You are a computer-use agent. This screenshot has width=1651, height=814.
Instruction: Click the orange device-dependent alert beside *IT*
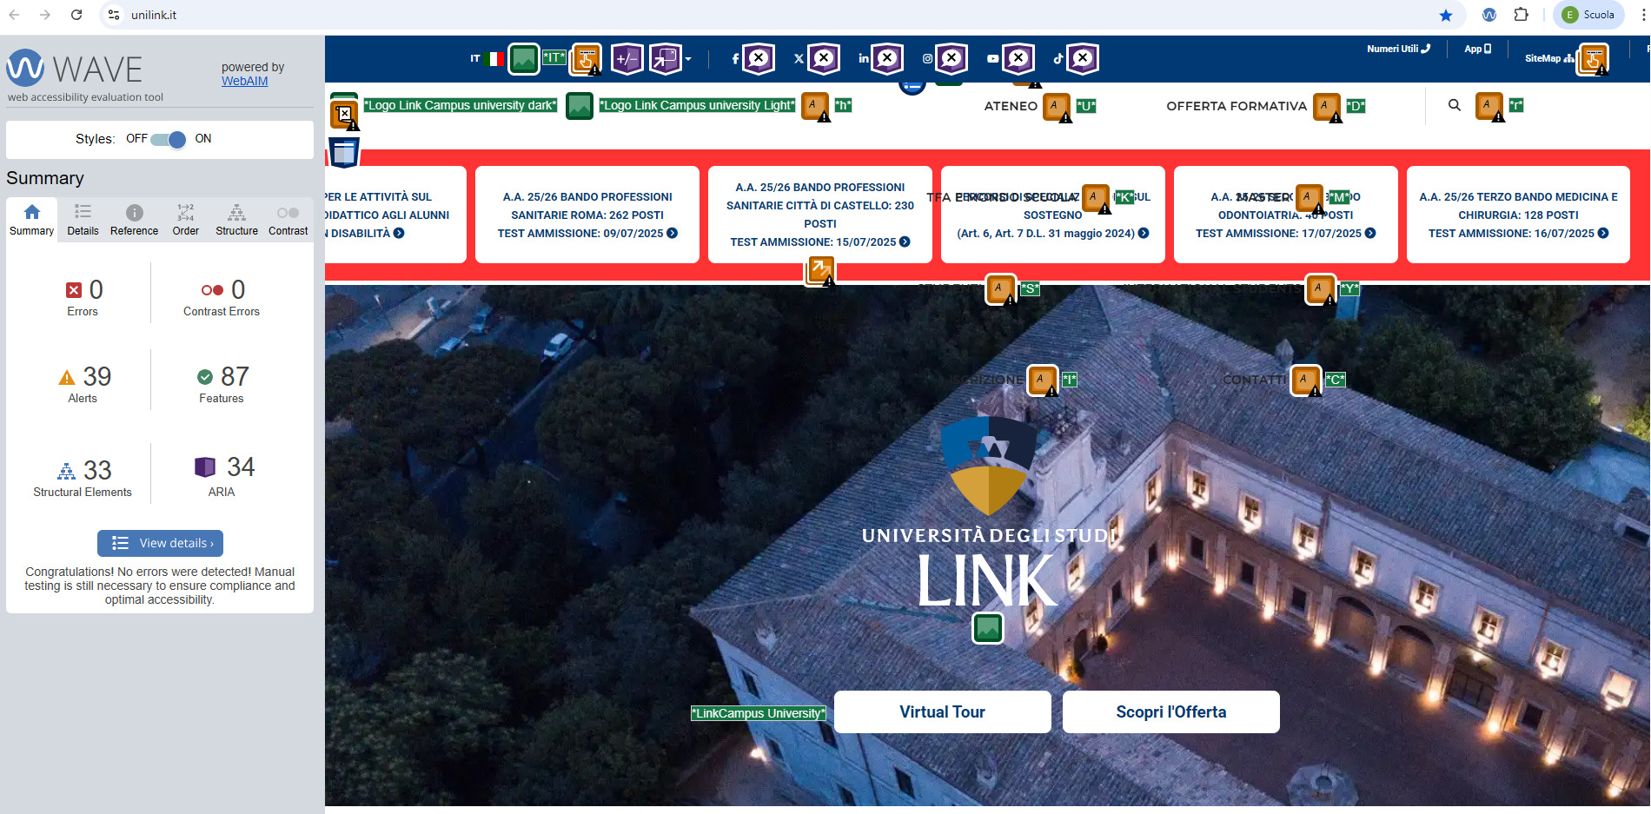pos(587,59)
